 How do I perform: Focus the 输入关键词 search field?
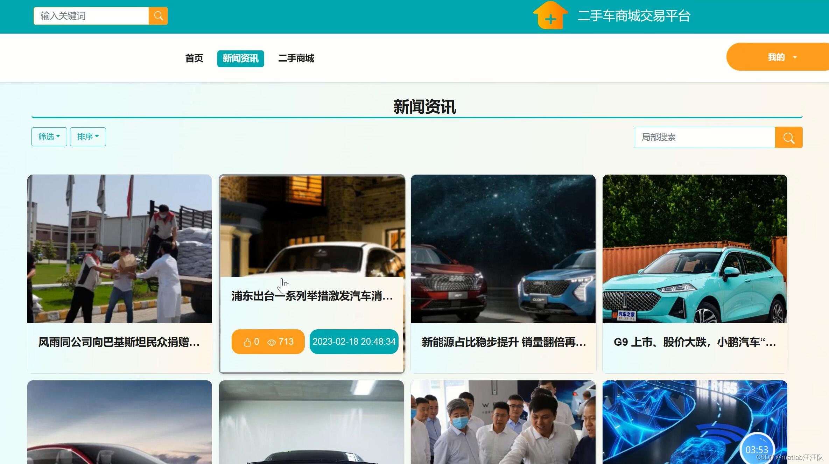point(91,16)
